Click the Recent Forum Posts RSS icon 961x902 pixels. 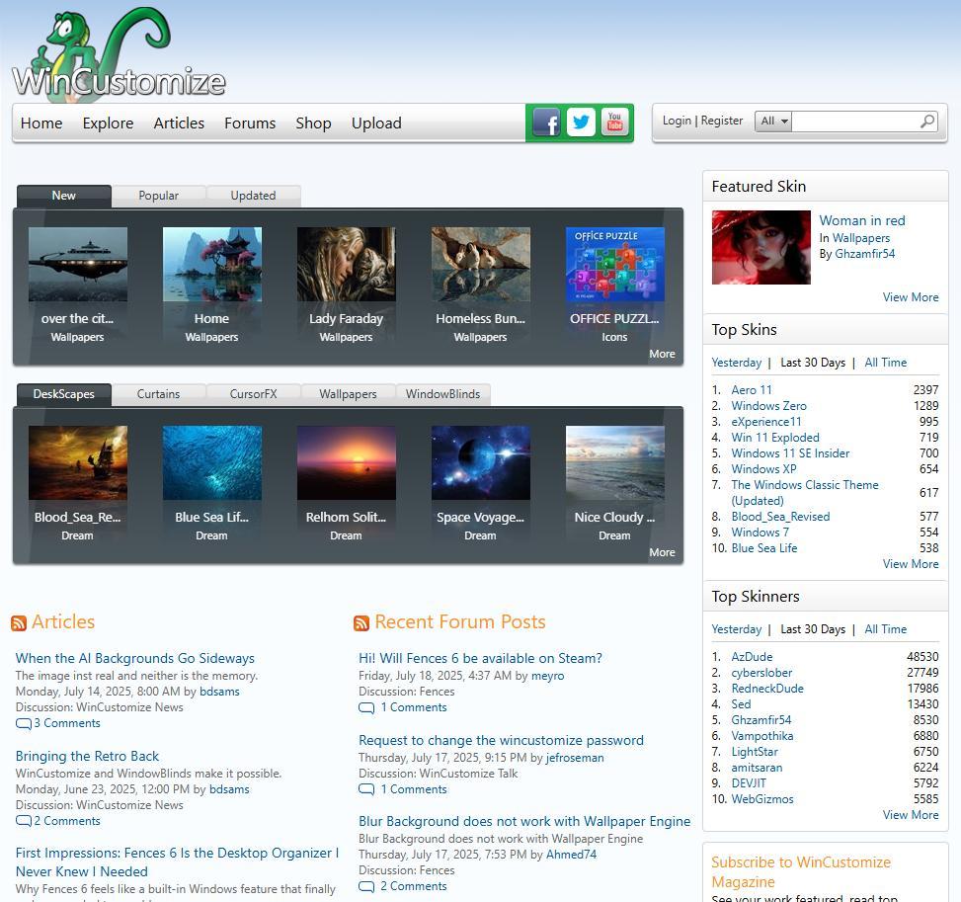coord(361,623)
